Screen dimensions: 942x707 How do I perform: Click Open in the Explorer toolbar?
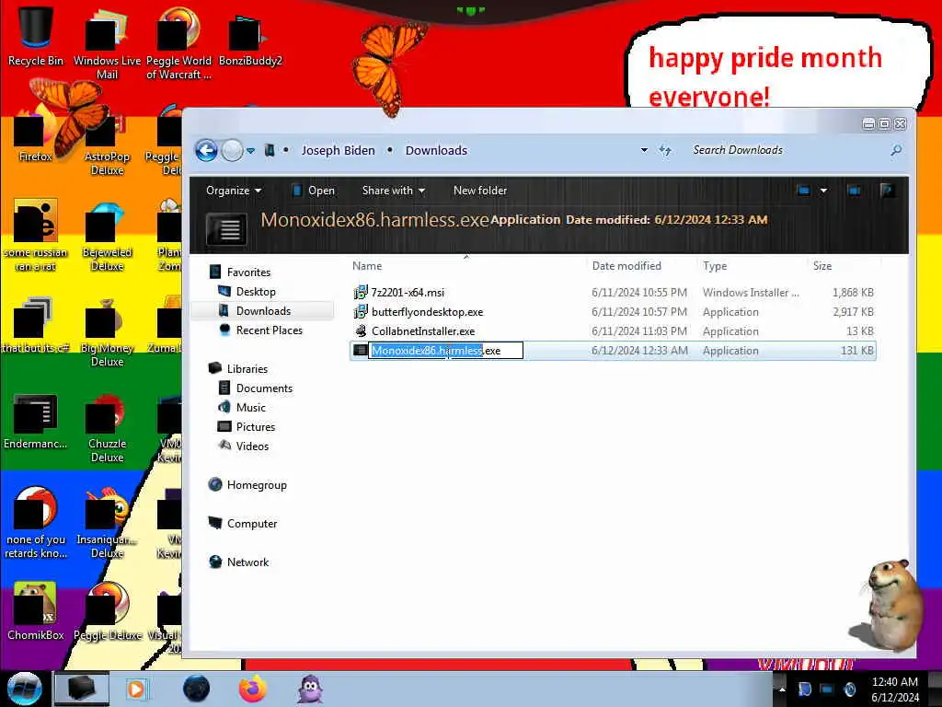pyautogui.click(x=313, y=191)
